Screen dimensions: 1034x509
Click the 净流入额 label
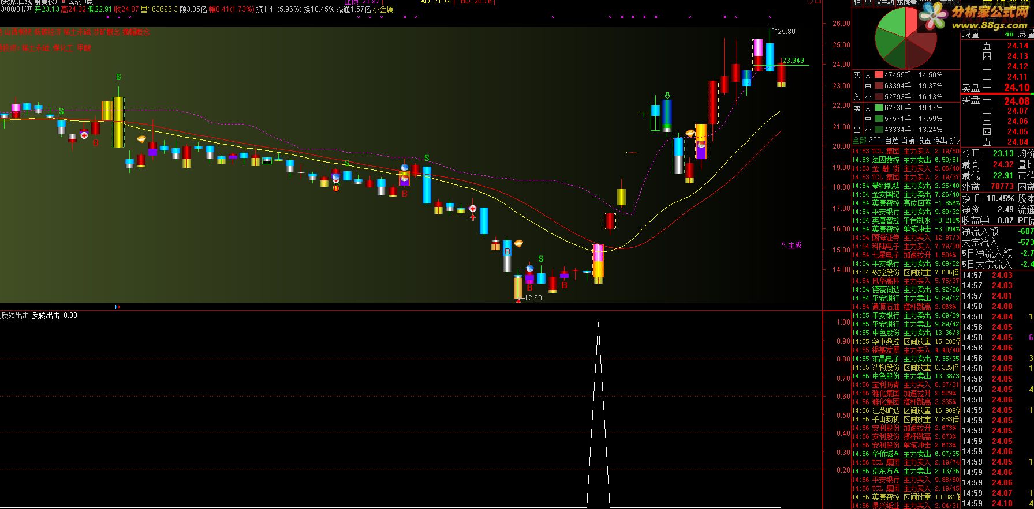[x=980, y=232]
